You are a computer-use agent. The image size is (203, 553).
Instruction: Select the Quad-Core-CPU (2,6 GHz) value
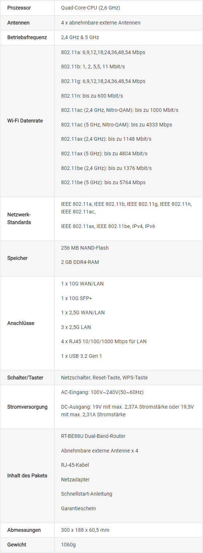pos(91,8)
